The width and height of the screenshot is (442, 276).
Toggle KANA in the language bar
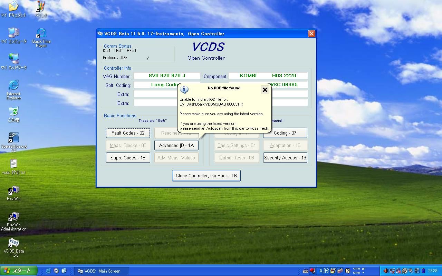356,273
